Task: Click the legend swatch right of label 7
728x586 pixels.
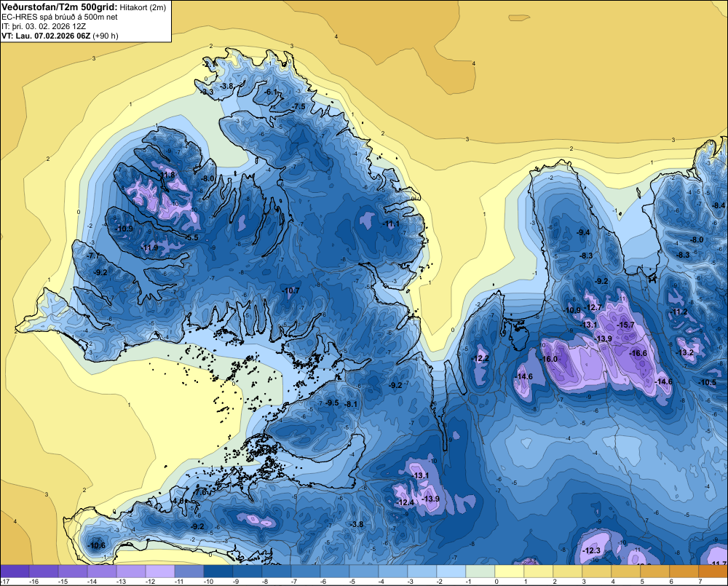Action: (713, 571)
